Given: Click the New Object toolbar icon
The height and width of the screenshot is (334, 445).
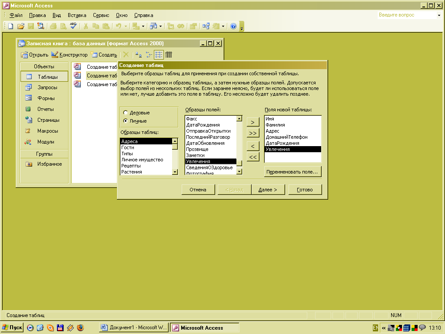Looking at the screenshot, I should [216, 26].
